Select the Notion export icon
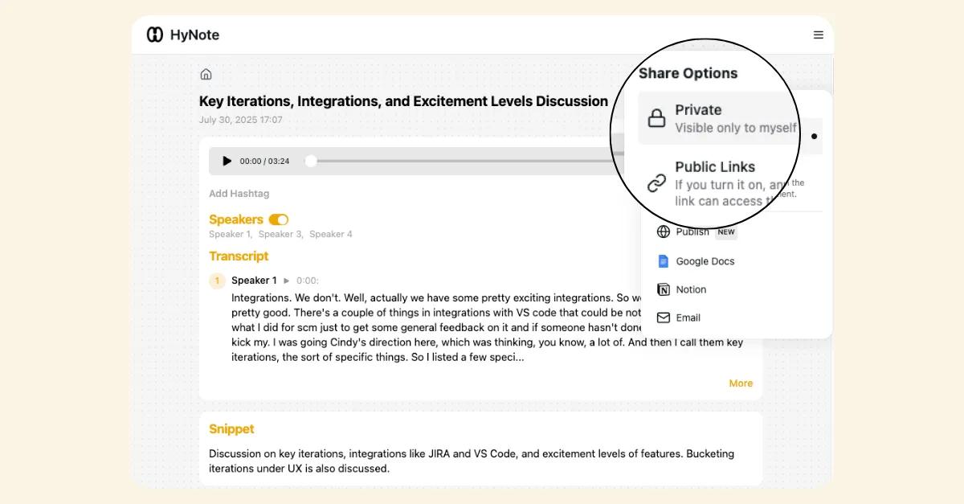Screen dimensions: 964x504 pos(663,289)
